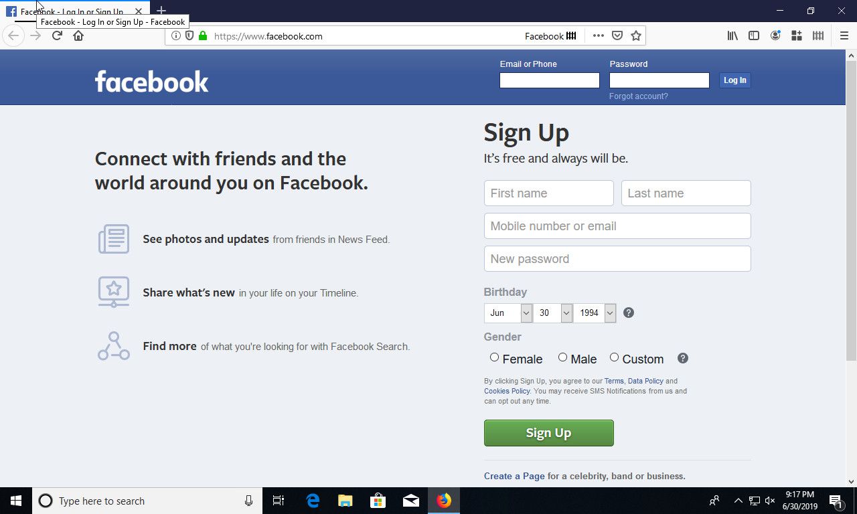This screenshot has height=514, width=857.
Task: Open the Create a Page link
Action: coord(514,477)
